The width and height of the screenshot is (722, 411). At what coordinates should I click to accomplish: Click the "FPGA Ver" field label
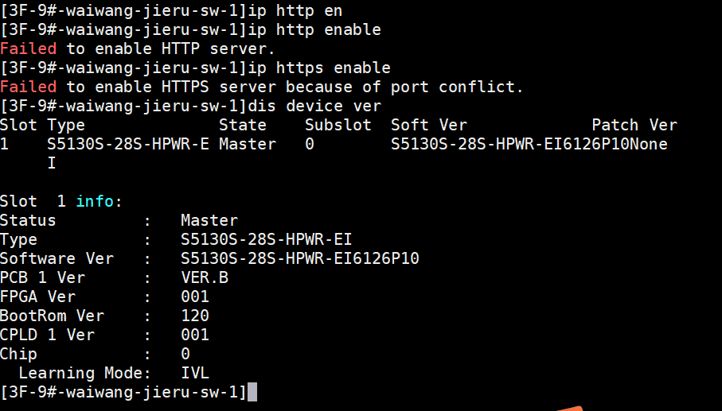point(37,297)
